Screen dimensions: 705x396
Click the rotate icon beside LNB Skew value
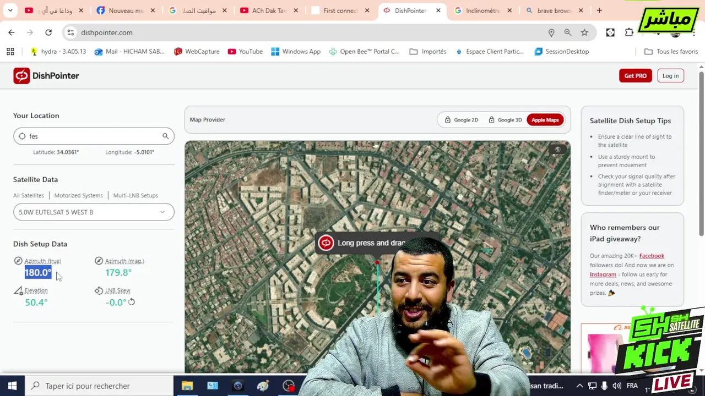(132, 302)
